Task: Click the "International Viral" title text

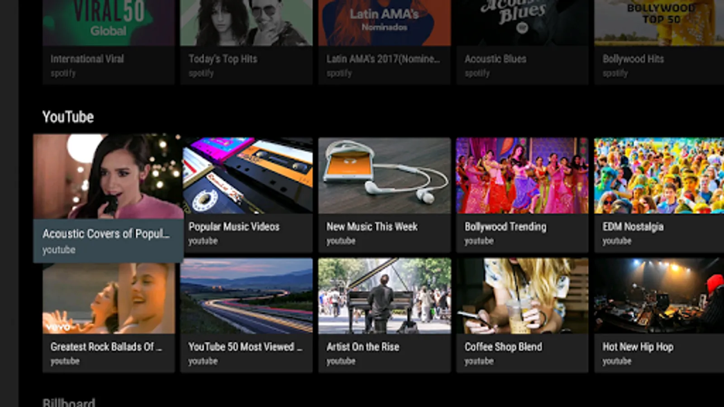Action: coord(87,59)
